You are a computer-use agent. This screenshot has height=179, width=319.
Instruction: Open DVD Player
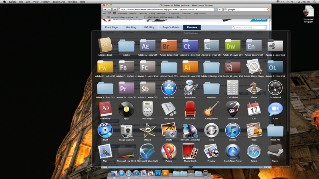[x=148, y=109]
